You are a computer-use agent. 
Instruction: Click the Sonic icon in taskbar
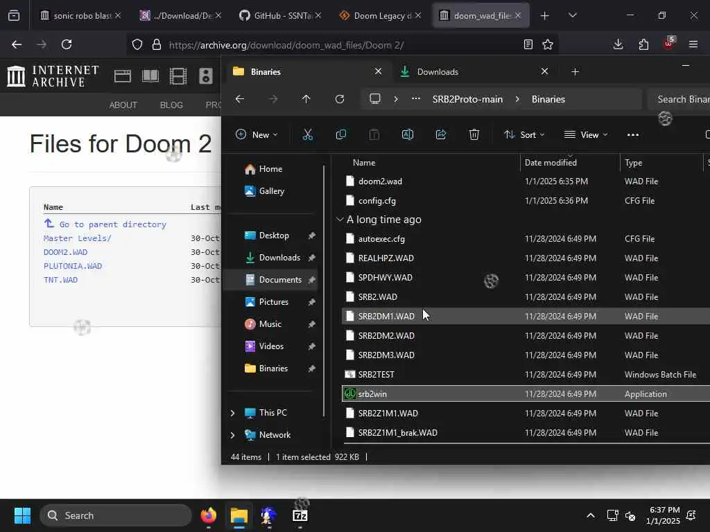pos(269,515)
